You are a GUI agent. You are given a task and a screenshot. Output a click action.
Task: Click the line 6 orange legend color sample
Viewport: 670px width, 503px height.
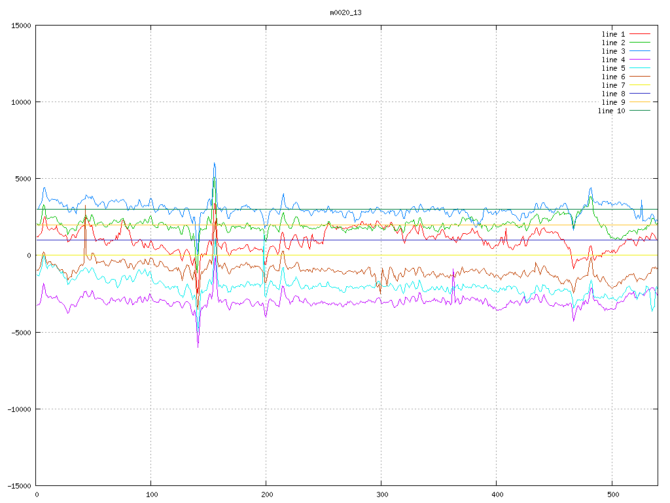coord(640,77)
